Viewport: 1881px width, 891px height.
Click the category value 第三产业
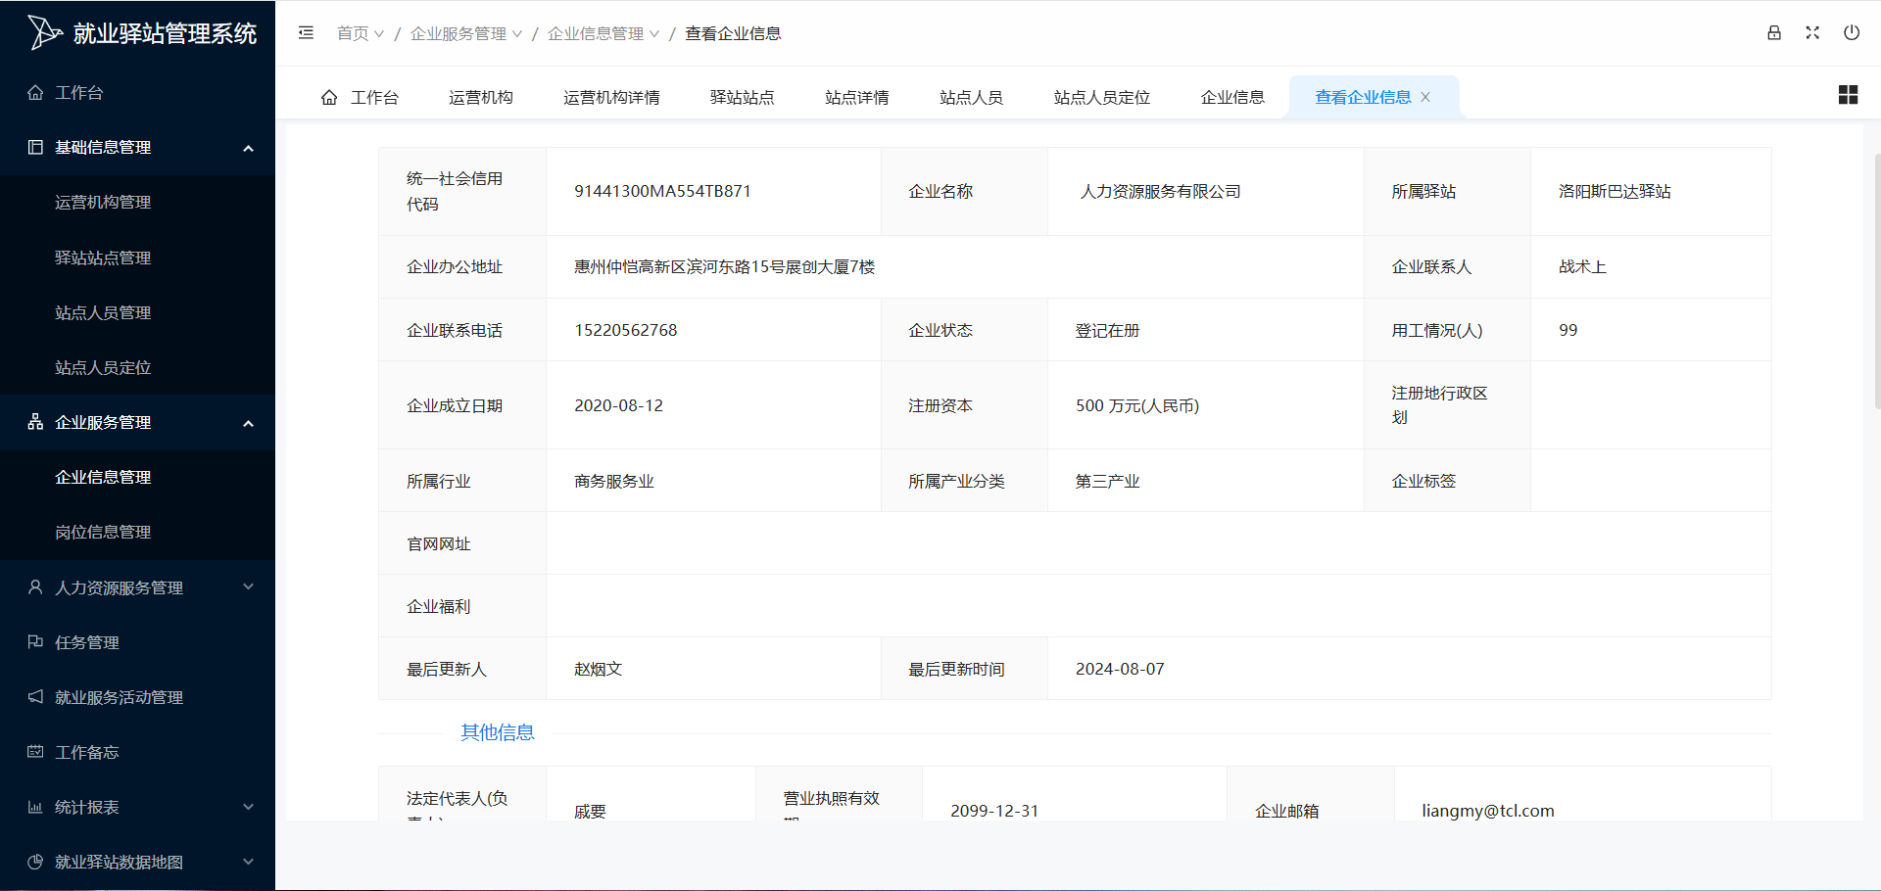[x=1107, y=481]
